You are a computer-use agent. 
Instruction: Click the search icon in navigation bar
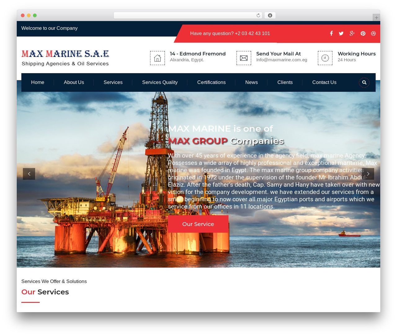tap(364, 82)
